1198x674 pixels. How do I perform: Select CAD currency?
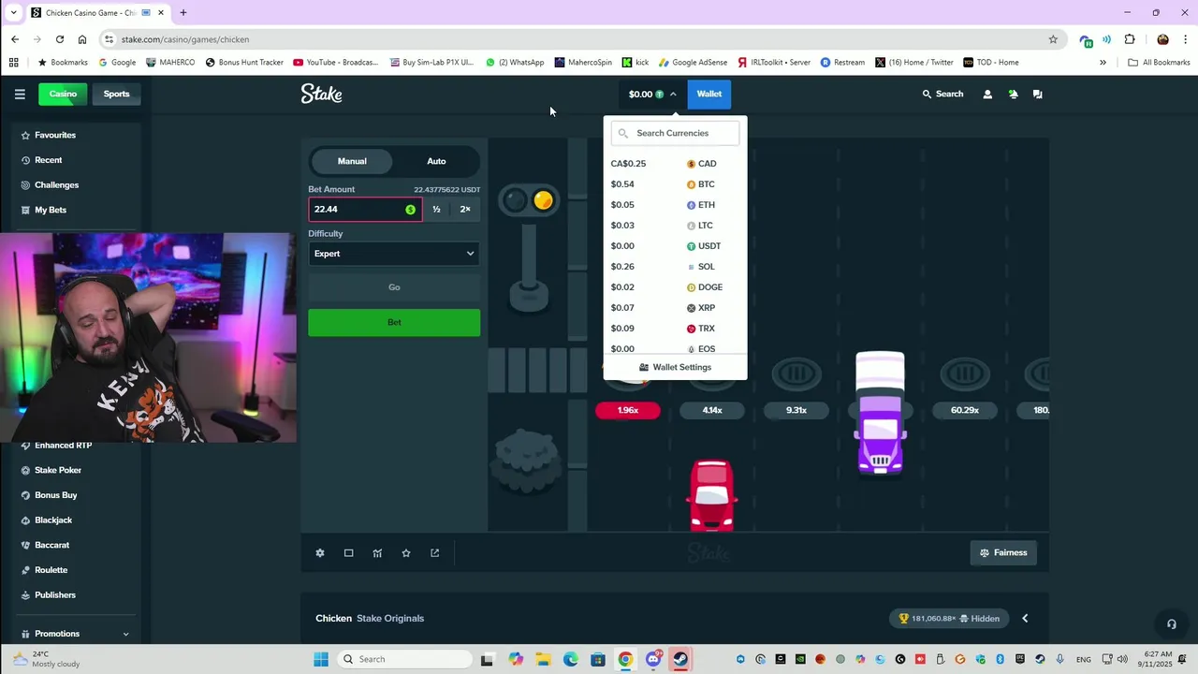click(x=675, y=164)
